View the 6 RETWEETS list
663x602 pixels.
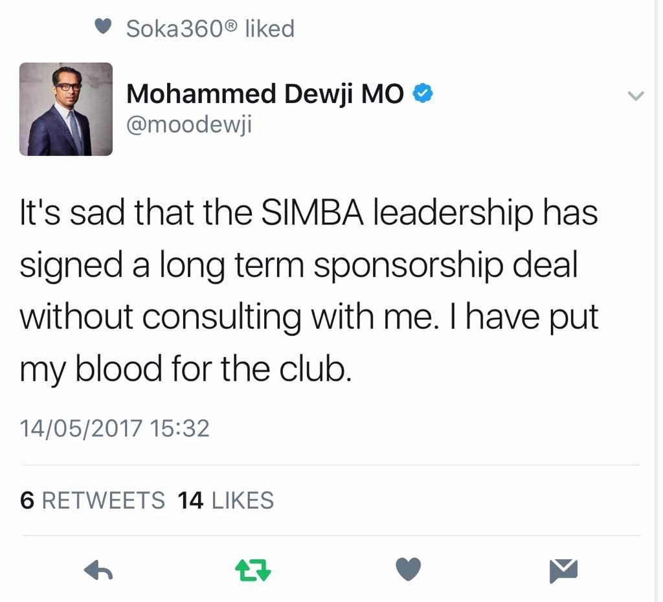pos(93,500)
